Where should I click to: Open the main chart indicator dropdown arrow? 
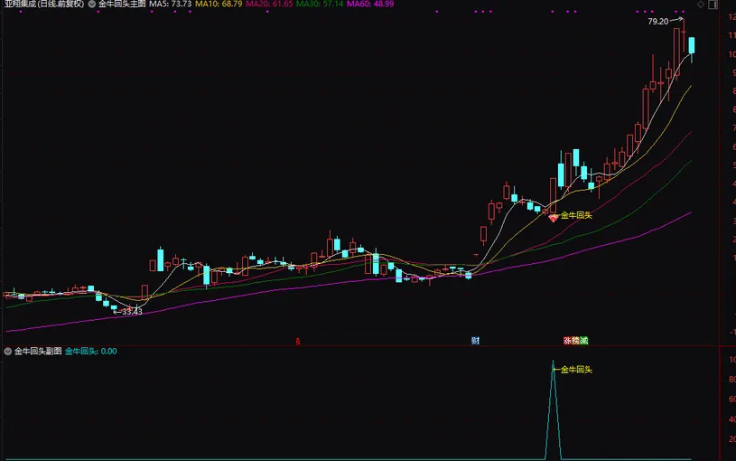(x=92, y=4)
